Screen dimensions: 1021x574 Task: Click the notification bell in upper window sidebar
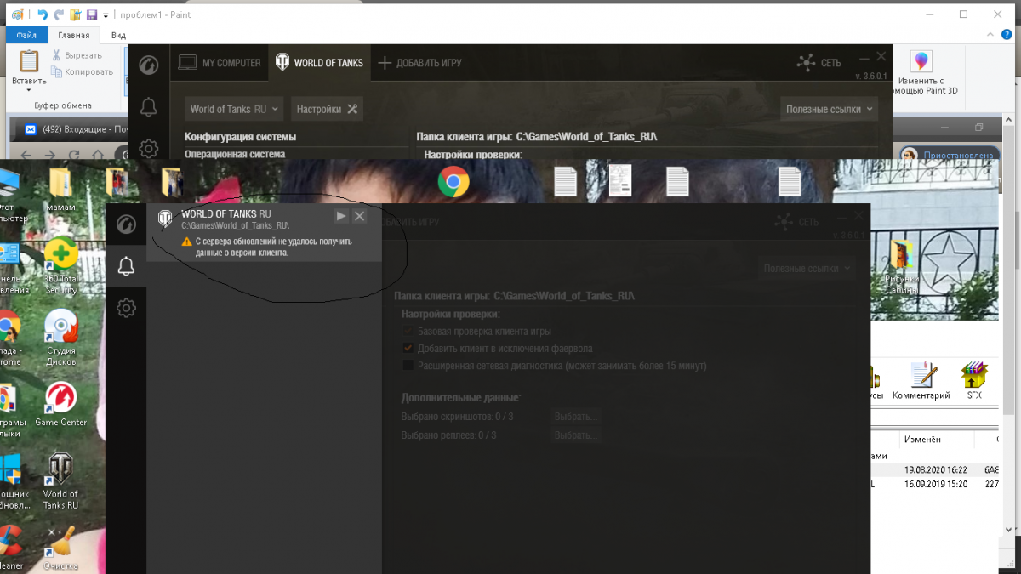[x=148, y=107]
